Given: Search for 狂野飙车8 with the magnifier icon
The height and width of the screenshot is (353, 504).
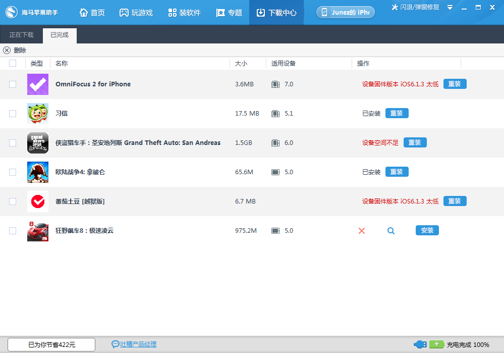Looking at the screenshot, I should pyautogui.click(x=390, y=231).
